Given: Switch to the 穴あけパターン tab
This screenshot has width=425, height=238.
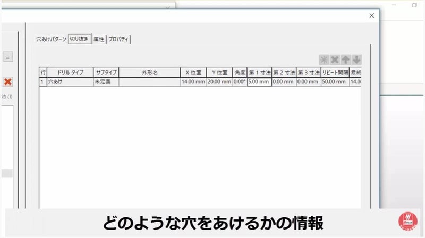Looking at the screenshot, I should [x=51, y=39].
